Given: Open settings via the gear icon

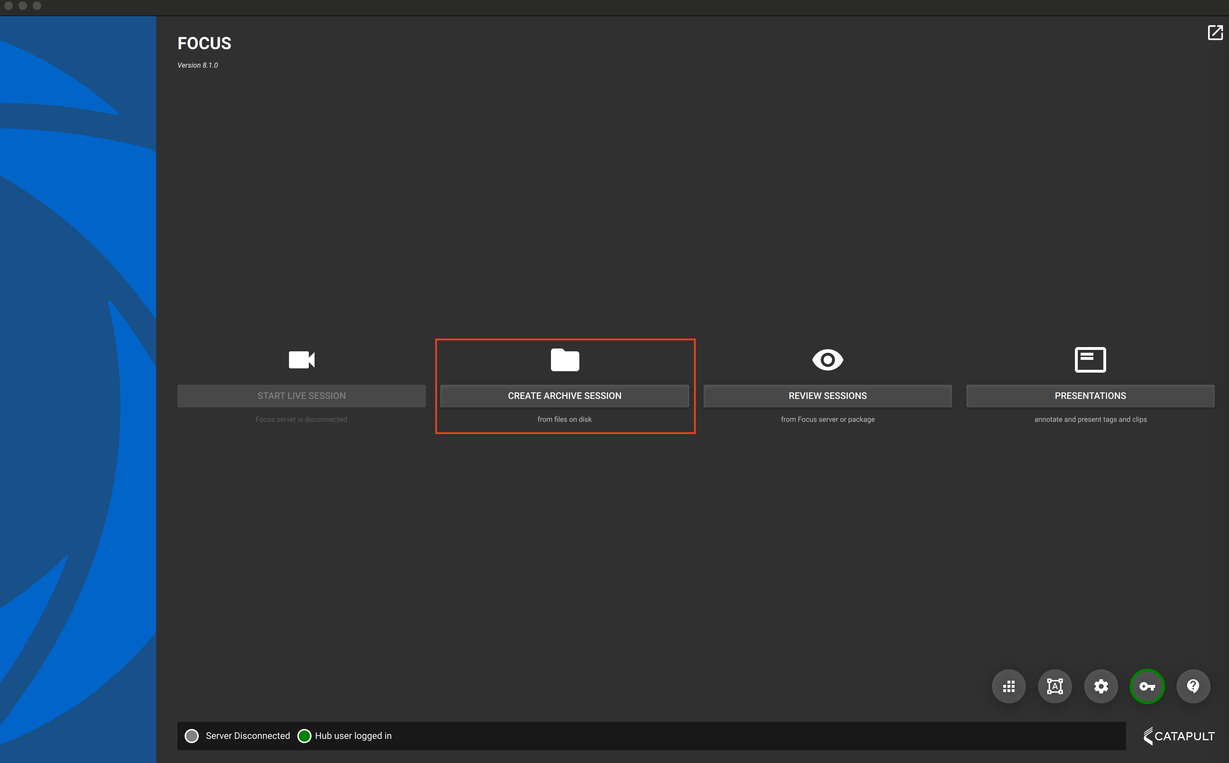Looking at the screenshot, I should coord(1101,686).
